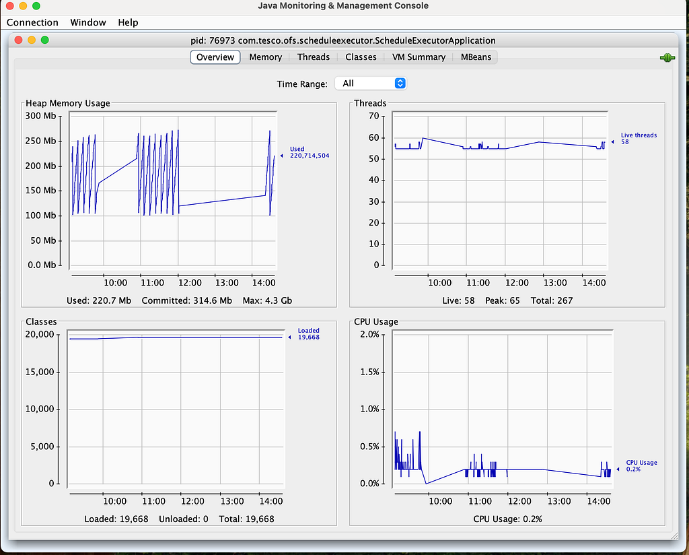Click the 'Total: 267' threads text

coord(552,300)
